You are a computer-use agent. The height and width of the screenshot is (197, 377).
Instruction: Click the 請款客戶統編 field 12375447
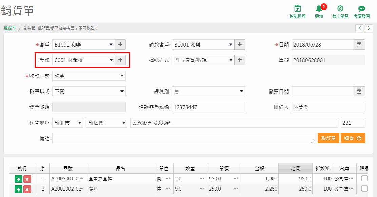pos(209,107)
